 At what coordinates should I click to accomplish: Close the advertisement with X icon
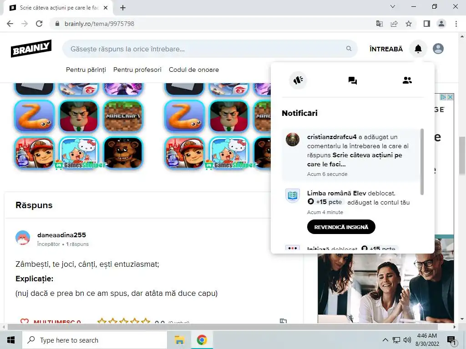pyautogui.click(x=450, y=97)
